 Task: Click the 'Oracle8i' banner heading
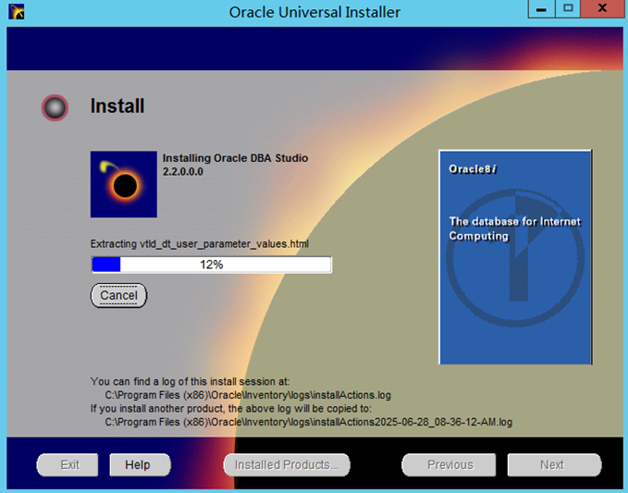coord(473,169)
